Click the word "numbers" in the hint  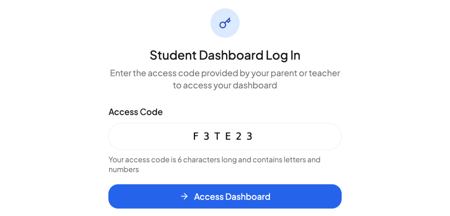pyautogui.click(x=124, y=169)
